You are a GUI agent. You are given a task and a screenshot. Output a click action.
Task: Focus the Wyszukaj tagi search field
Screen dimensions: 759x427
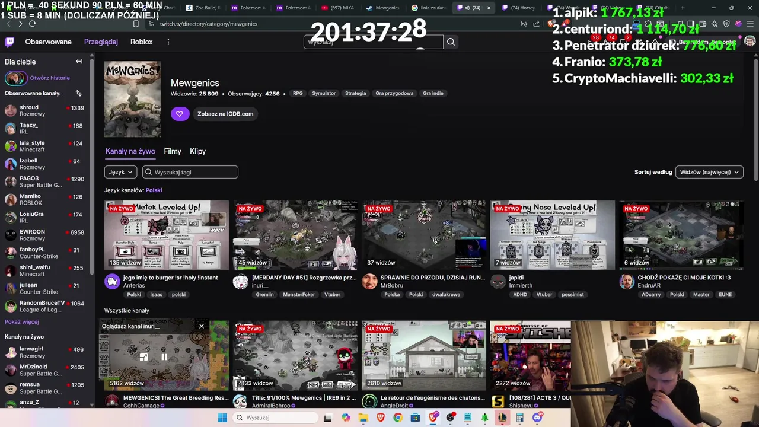pyautogui.click(x=190, y=172)
